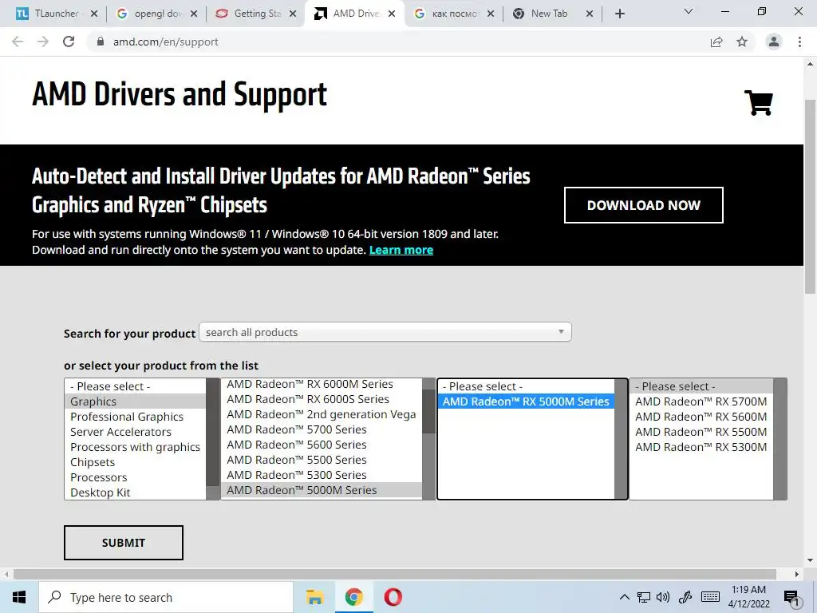The height and width of the screenshot is (613, 817).
Task: Close the New Tab tab
Action: pyautogui.click(x=590, y=14)
